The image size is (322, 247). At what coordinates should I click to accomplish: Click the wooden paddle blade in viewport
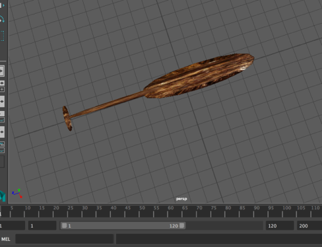pyautogui.click(x=199, y=76)
